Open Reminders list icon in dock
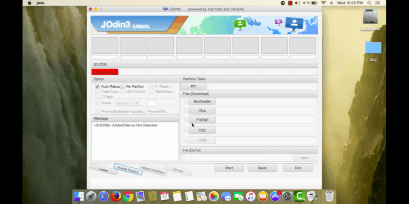This screenshot has width=409, height=204. tap(189, 196)
